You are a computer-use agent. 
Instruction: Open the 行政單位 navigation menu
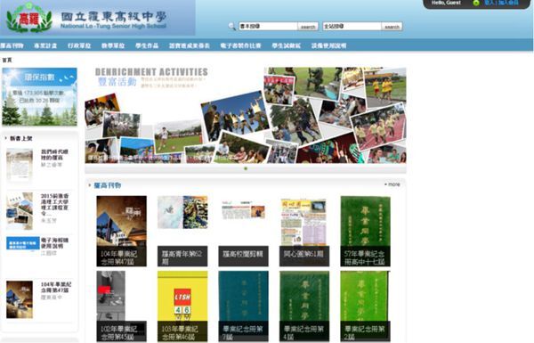pos(79,45)
